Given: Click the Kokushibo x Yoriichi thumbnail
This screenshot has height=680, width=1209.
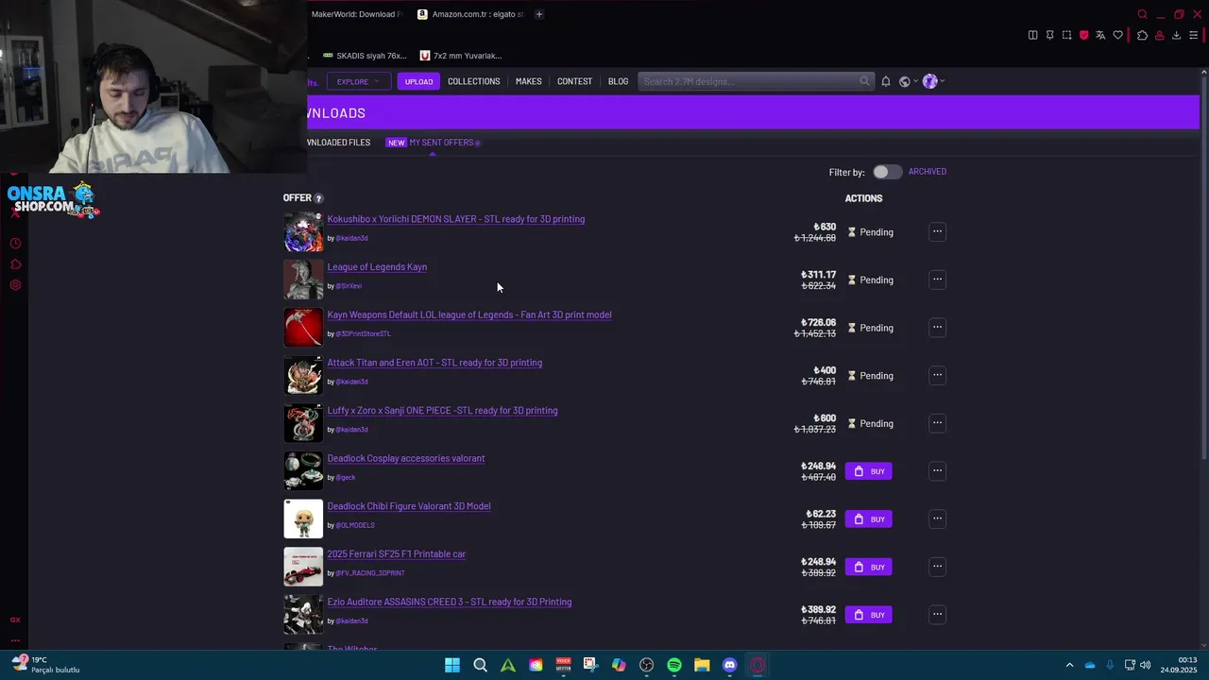Looking at the screenshot, I should click(x=303, y=232).
